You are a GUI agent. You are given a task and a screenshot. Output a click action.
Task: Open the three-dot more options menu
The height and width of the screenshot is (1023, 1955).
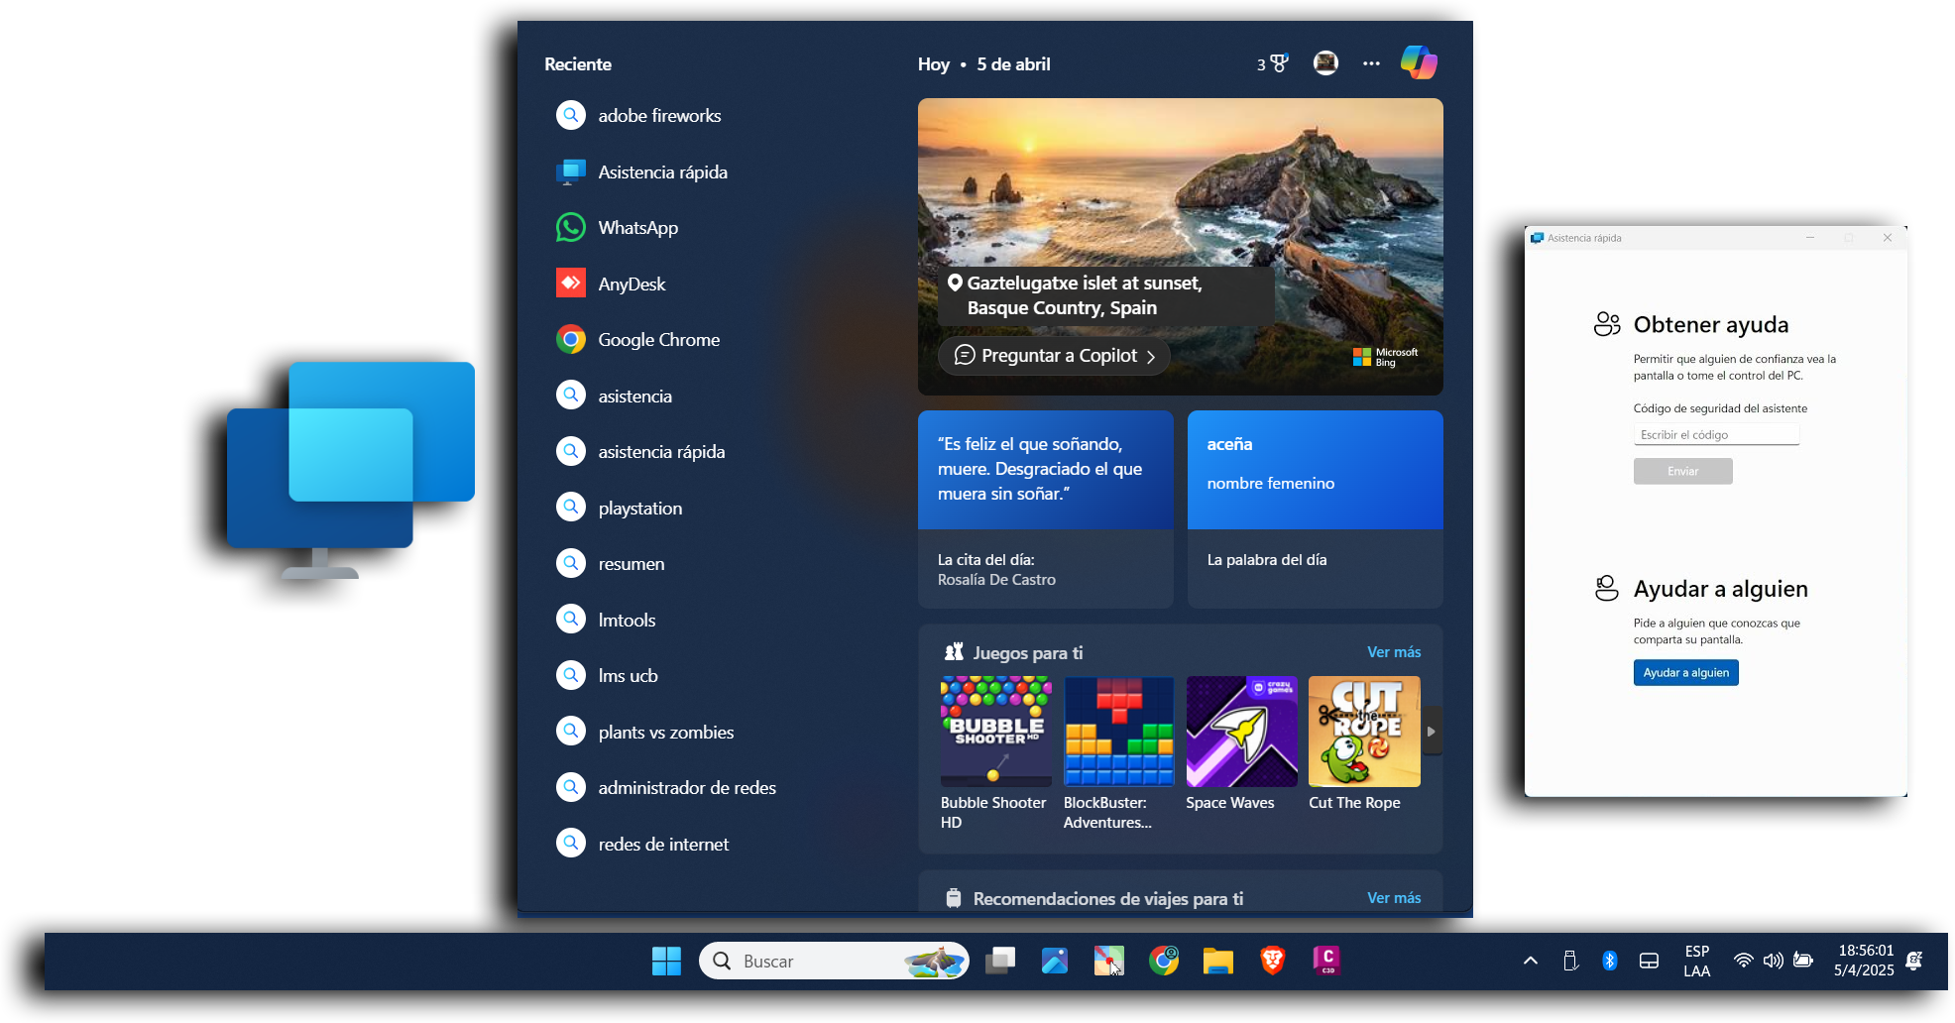(x=1371, y=63)
